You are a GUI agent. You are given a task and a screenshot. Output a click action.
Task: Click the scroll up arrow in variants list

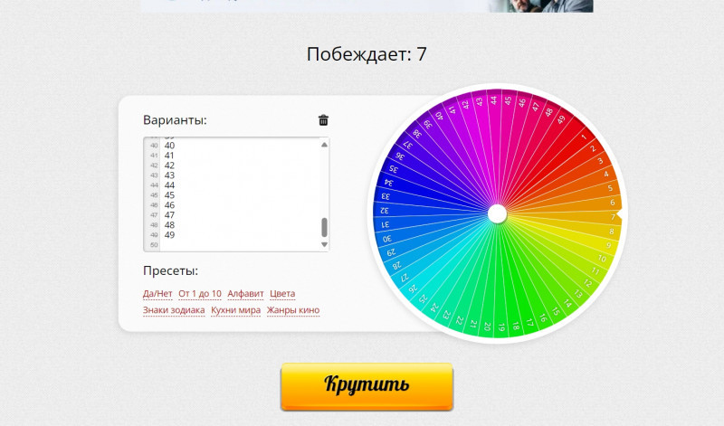(324, 144)
